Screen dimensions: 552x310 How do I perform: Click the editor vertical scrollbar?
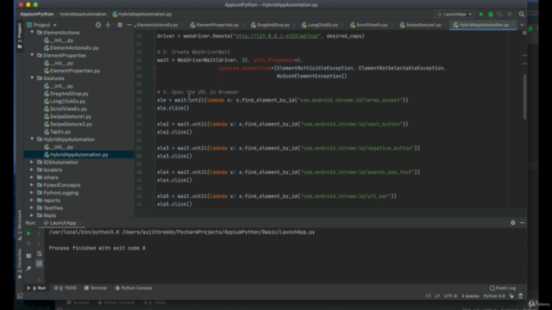524,96
